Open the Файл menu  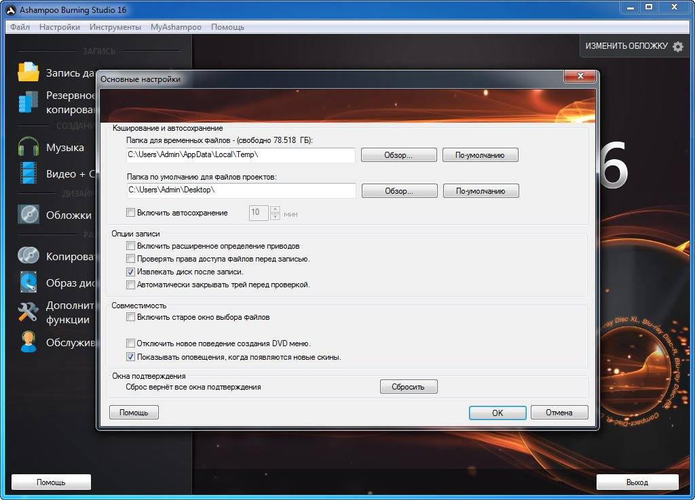tap(20, 27)
